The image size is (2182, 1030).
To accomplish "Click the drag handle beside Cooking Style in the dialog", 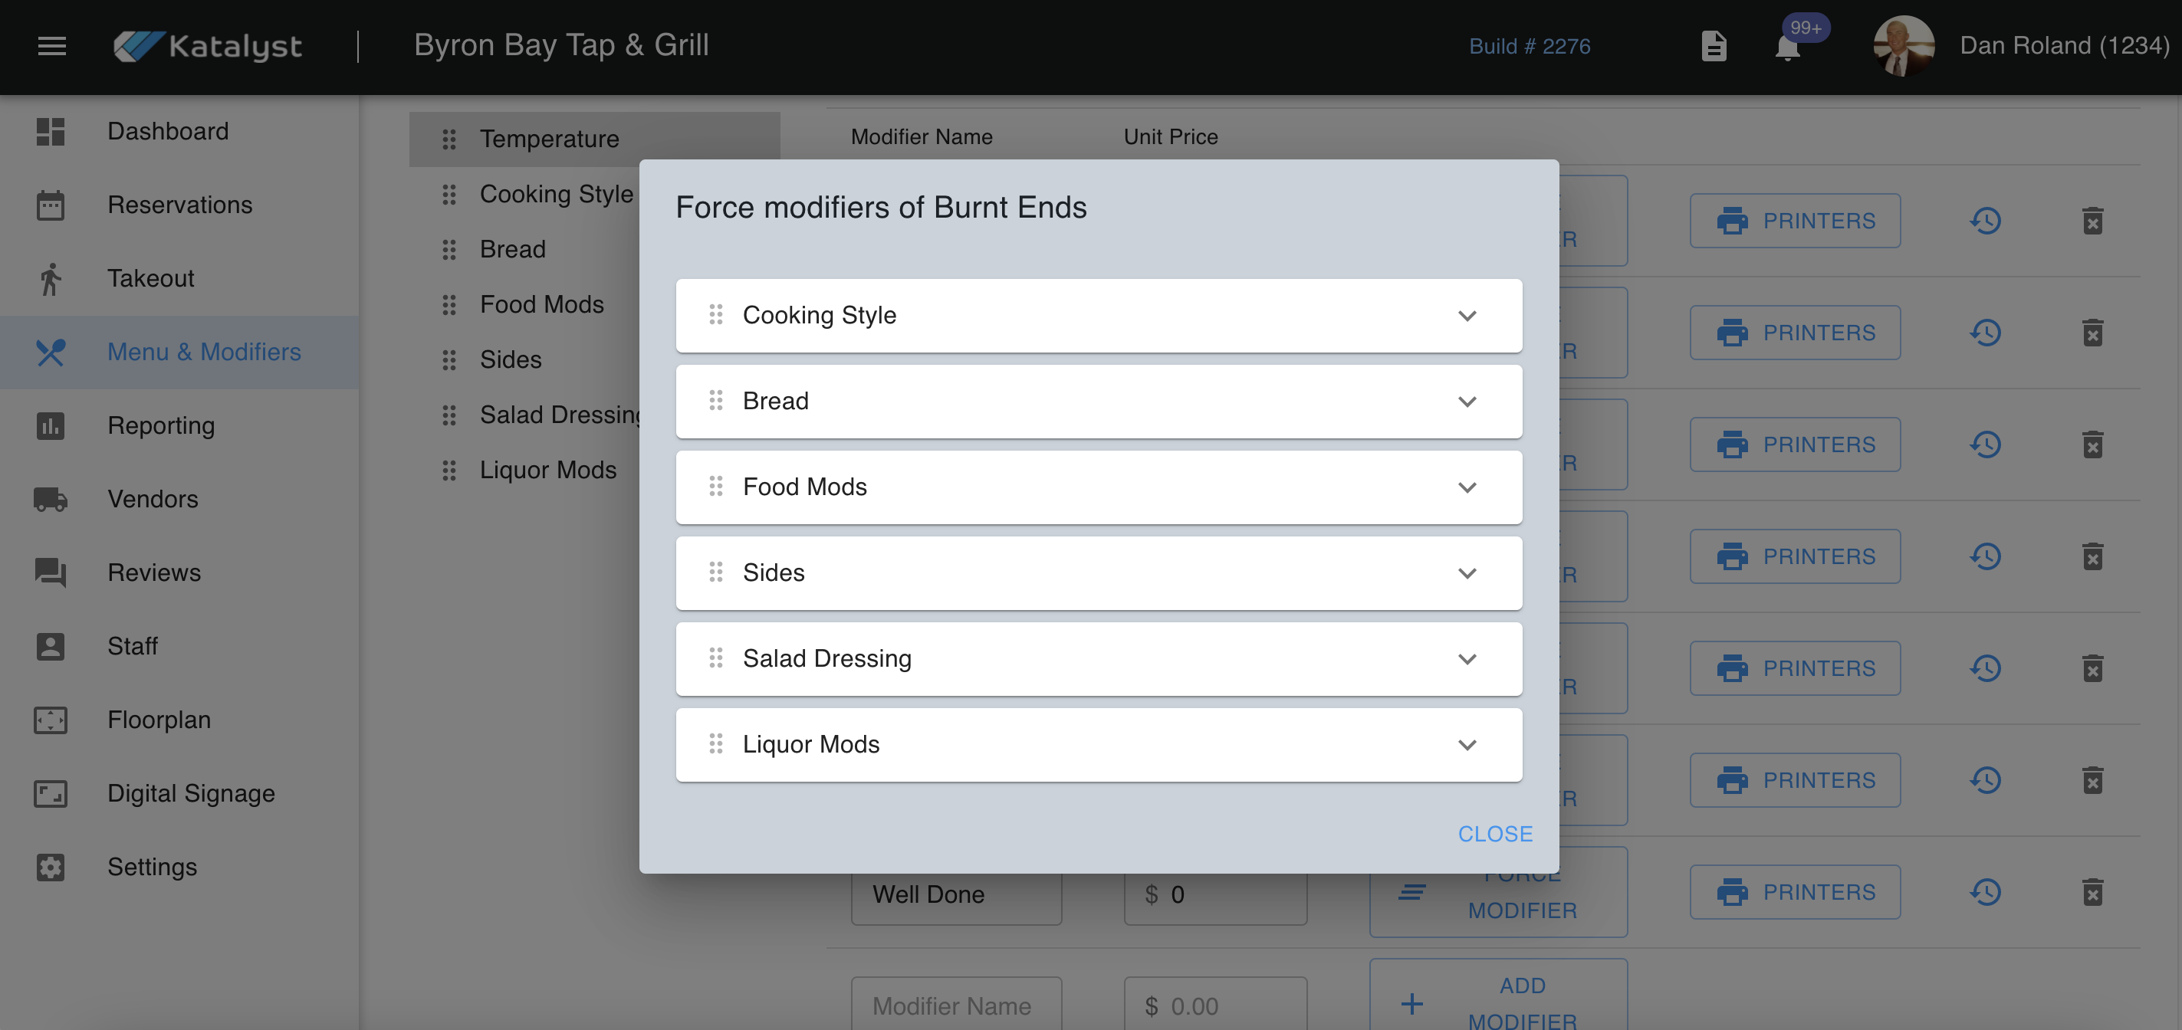I will [716, 315].
